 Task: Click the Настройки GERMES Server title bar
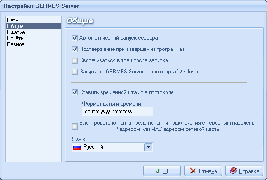coord(134,6)
